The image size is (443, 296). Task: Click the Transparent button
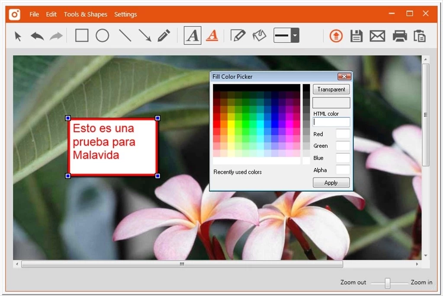click(x=331, y=89)
